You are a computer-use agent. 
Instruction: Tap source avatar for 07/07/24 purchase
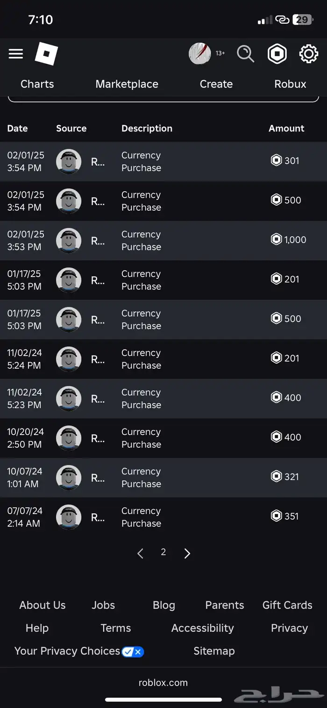[69, 517]
